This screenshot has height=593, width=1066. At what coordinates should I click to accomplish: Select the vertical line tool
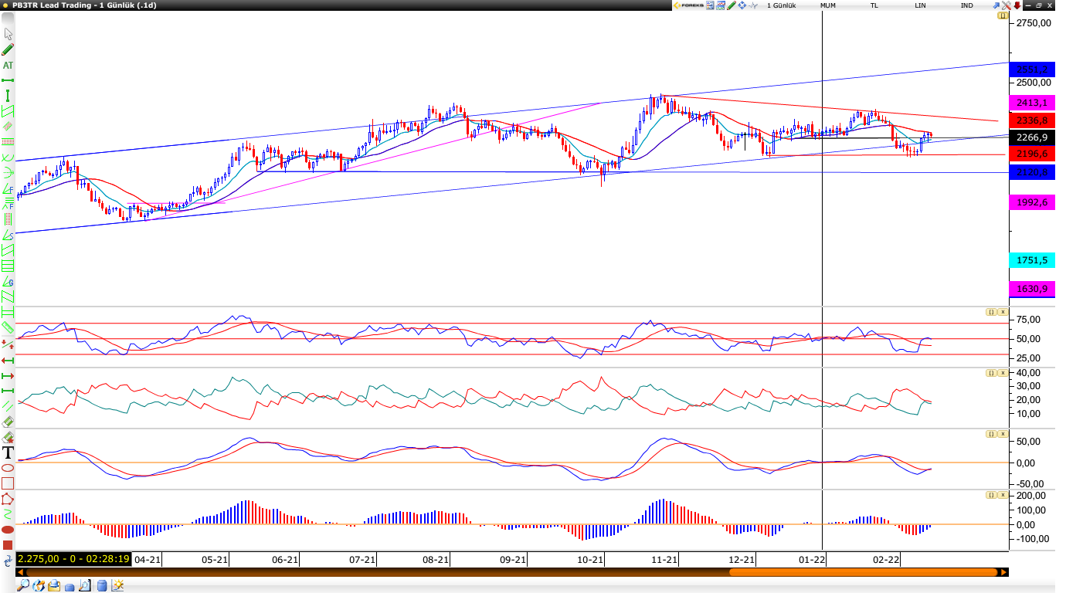pos(8,96)
